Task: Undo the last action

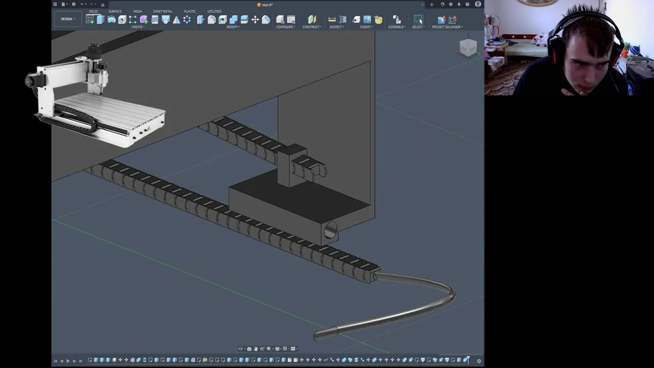Action: [82, 4]
